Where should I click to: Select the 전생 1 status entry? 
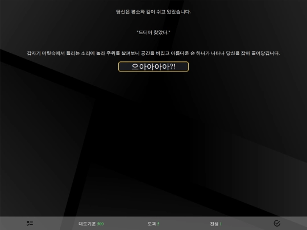[x=215, y=224]
